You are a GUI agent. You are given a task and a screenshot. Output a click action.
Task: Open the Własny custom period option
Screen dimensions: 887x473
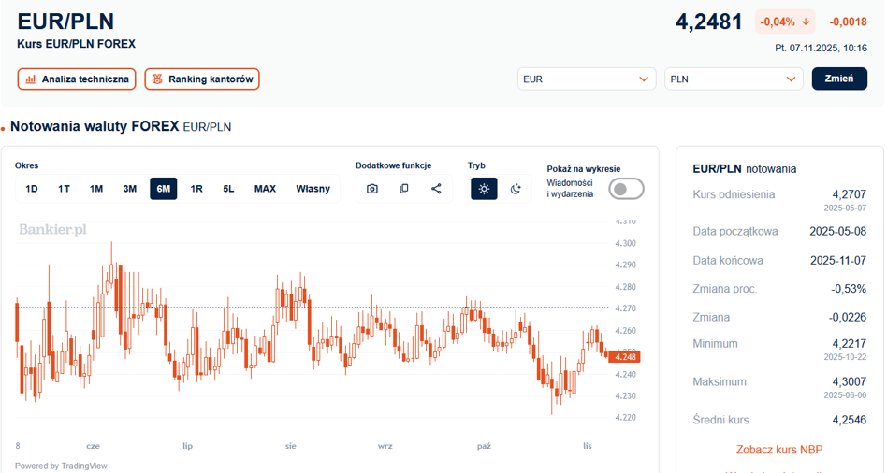pyautogui.click(x=313, y=189)
